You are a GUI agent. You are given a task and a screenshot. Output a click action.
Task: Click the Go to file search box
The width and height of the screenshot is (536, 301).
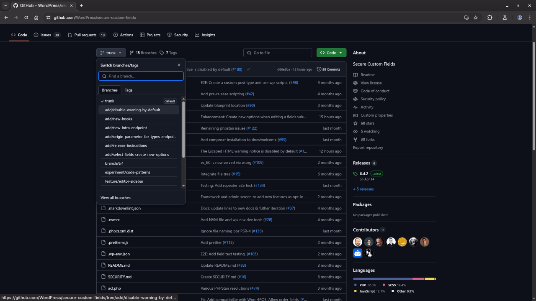(278, 53)
